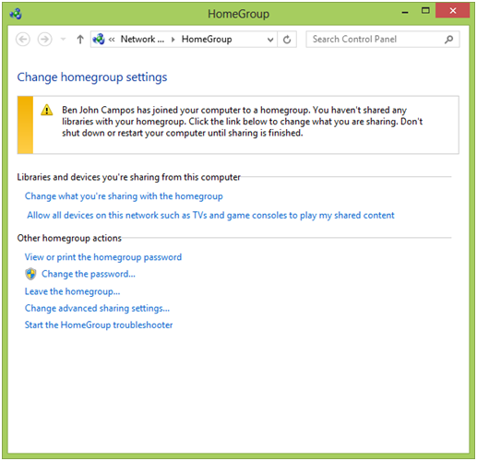Click the double-chevron breadcrumb overflow
Image resolution: width=477 pixels, height=461 pixels.
point(112,40)
